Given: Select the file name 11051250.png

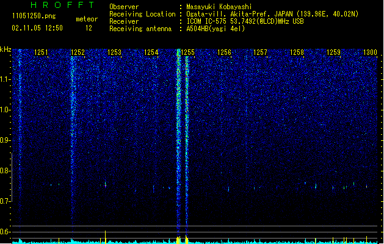Looking at the screenshot, I should 34,16.
